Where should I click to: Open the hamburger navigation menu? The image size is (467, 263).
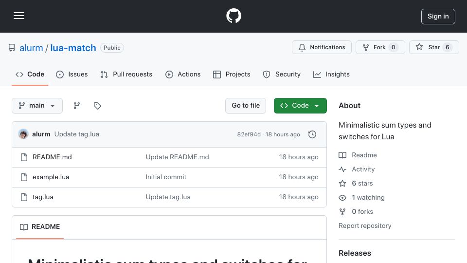[19, 16]
